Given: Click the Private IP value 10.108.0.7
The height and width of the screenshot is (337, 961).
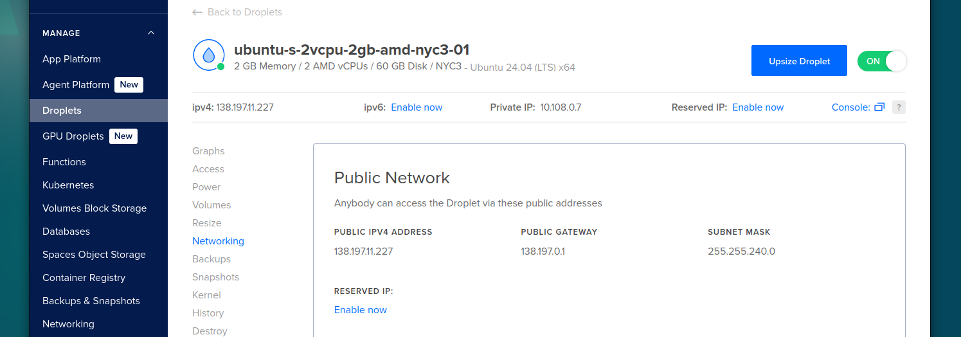Looking at the screenshot, I should click(x=561, y=107).
